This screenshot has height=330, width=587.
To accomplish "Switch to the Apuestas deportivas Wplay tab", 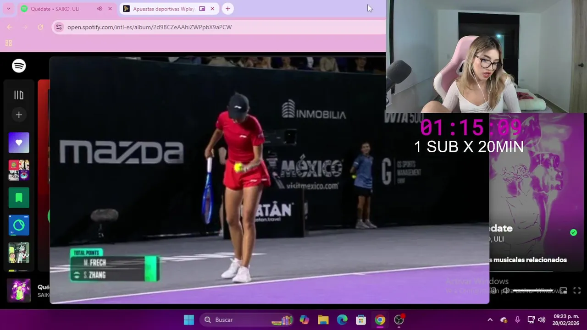I will click(x=164, y=9).
